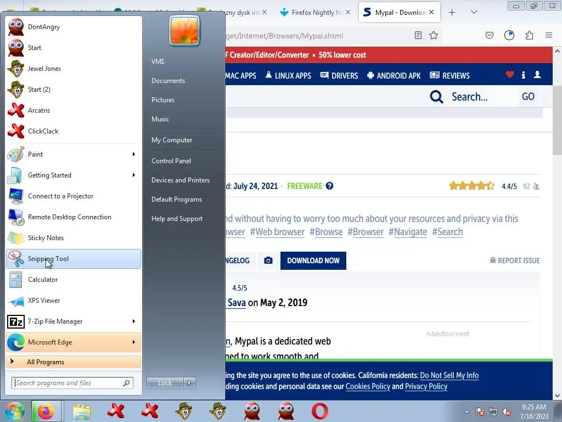562x422 pixels.
Task: Click the Windows Start orb
Action: [15, 411]
